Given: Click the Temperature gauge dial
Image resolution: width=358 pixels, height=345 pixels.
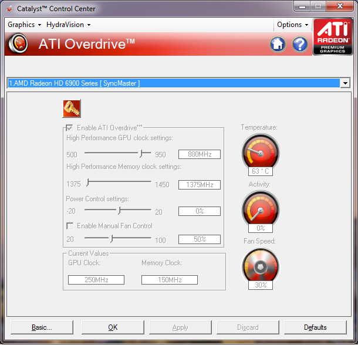Looking at the screenshot, I should point(260,151).
